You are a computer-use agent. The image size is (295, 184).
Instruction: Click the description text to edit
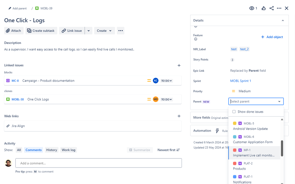click(x=69, y=50)
